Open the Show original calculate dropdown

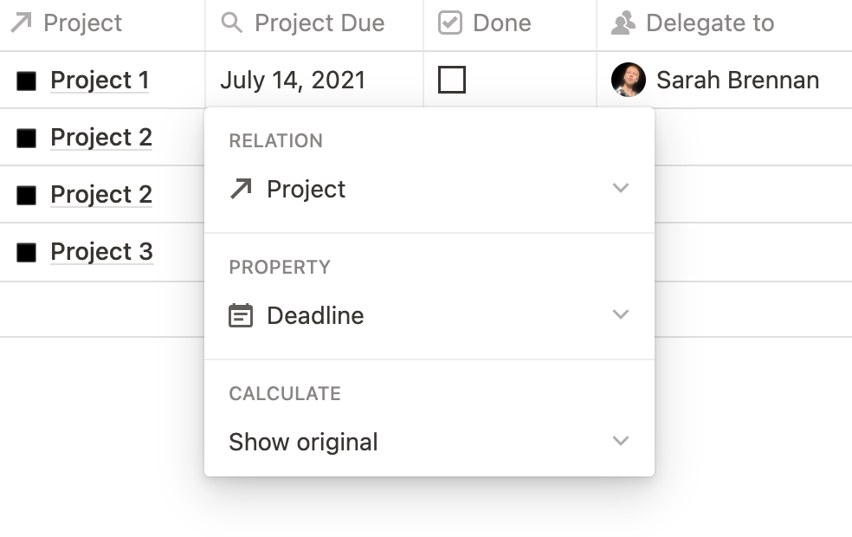429,442
